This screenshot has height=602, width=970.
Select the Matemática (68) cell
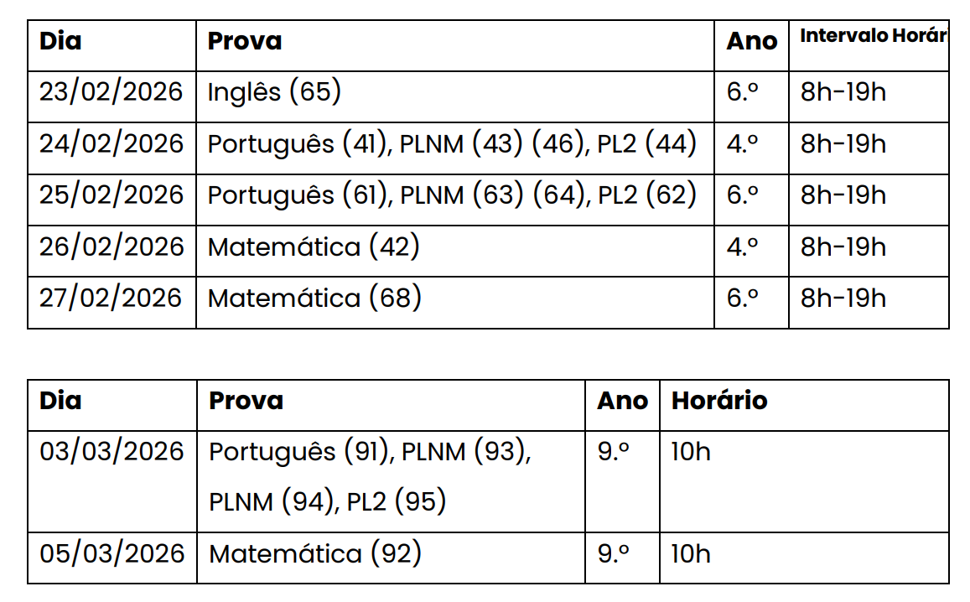[x=314, y=298]
